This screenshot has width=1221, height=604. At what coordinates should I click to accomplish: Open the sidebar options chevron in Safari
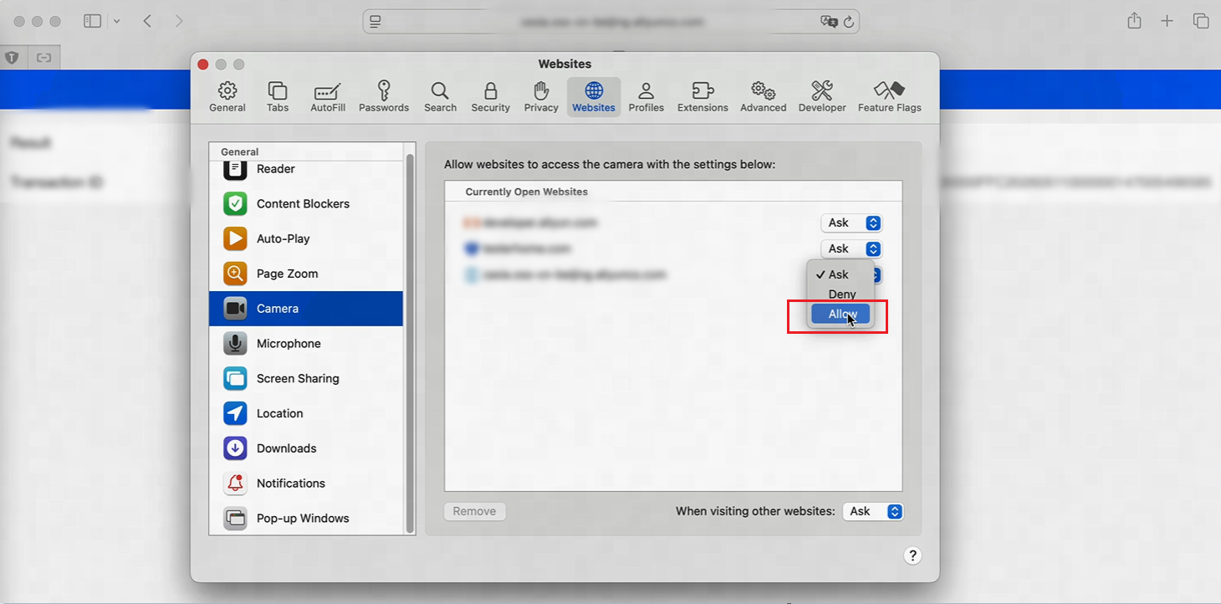click(x=116, y=21)
